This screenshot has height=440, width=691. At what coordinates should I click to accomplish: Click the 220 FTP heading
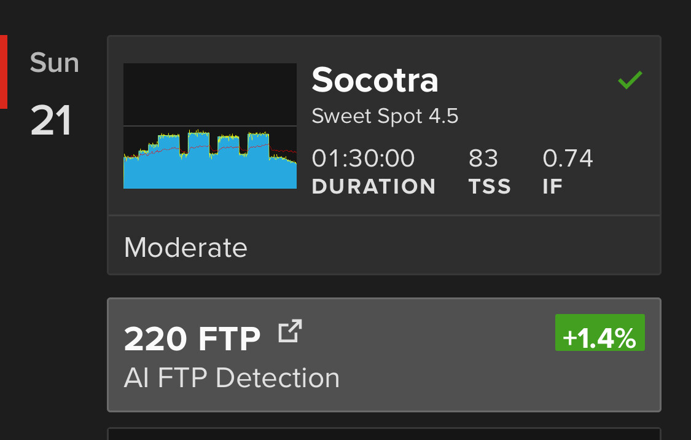(192, 339)
